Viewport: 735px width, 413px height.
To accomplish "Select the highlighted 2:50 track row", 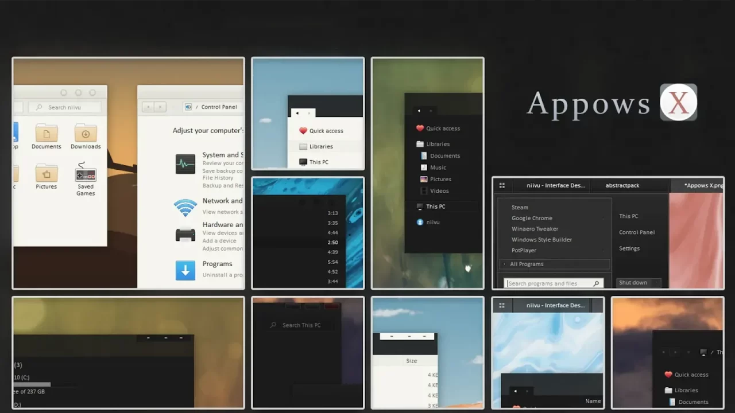I will click(300, 243).
